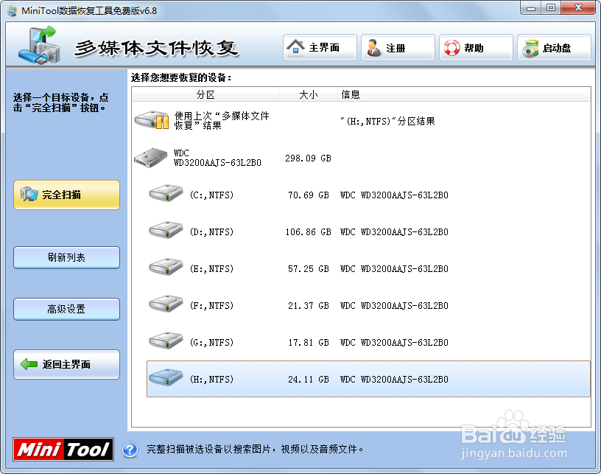Click size value 21.37 GB
Viewport: 601px width, 474px height.
(x=308, y=306)
